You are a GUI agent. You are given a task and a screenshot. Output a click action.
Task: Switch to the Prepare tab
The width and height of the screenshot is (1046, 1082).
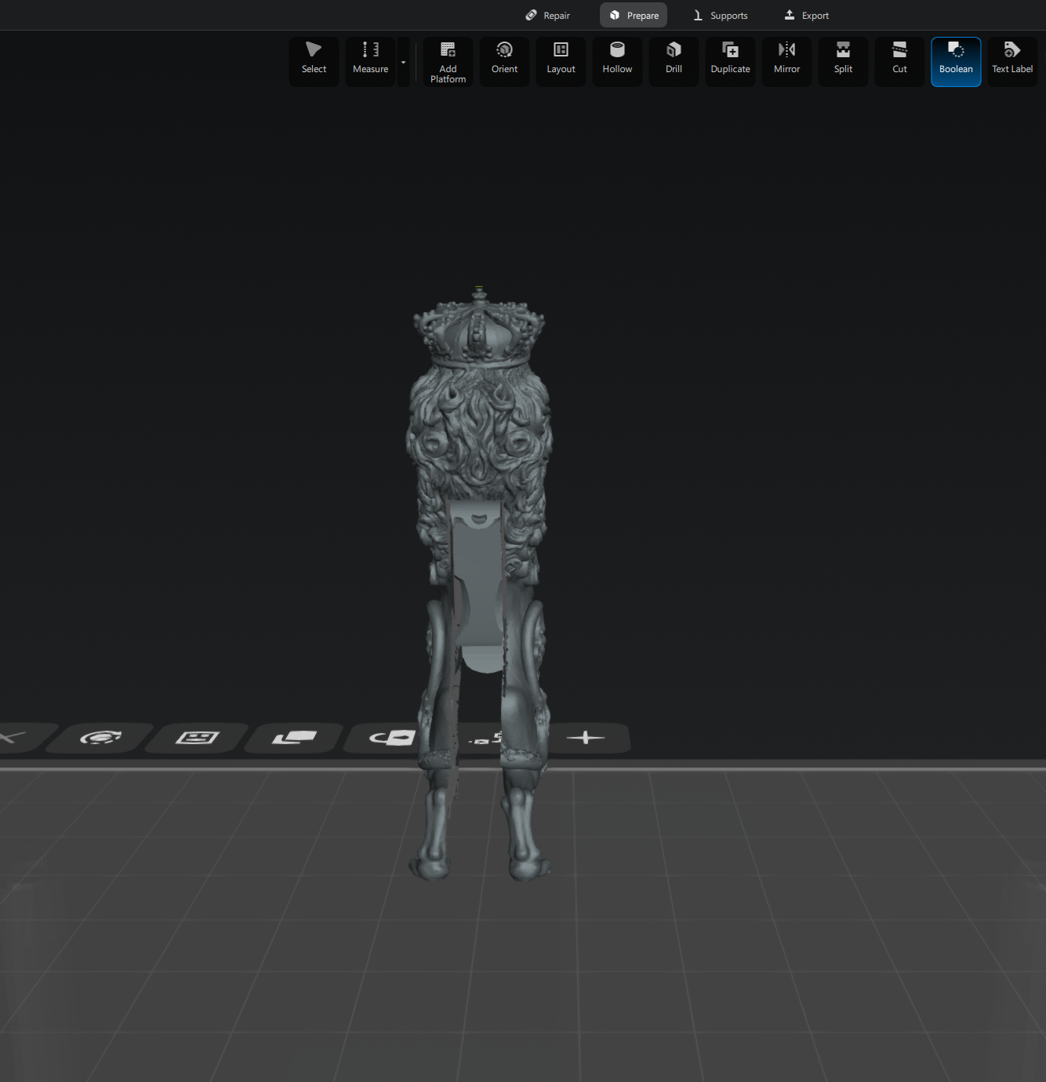pyautogui.click(x=634, y=16)
